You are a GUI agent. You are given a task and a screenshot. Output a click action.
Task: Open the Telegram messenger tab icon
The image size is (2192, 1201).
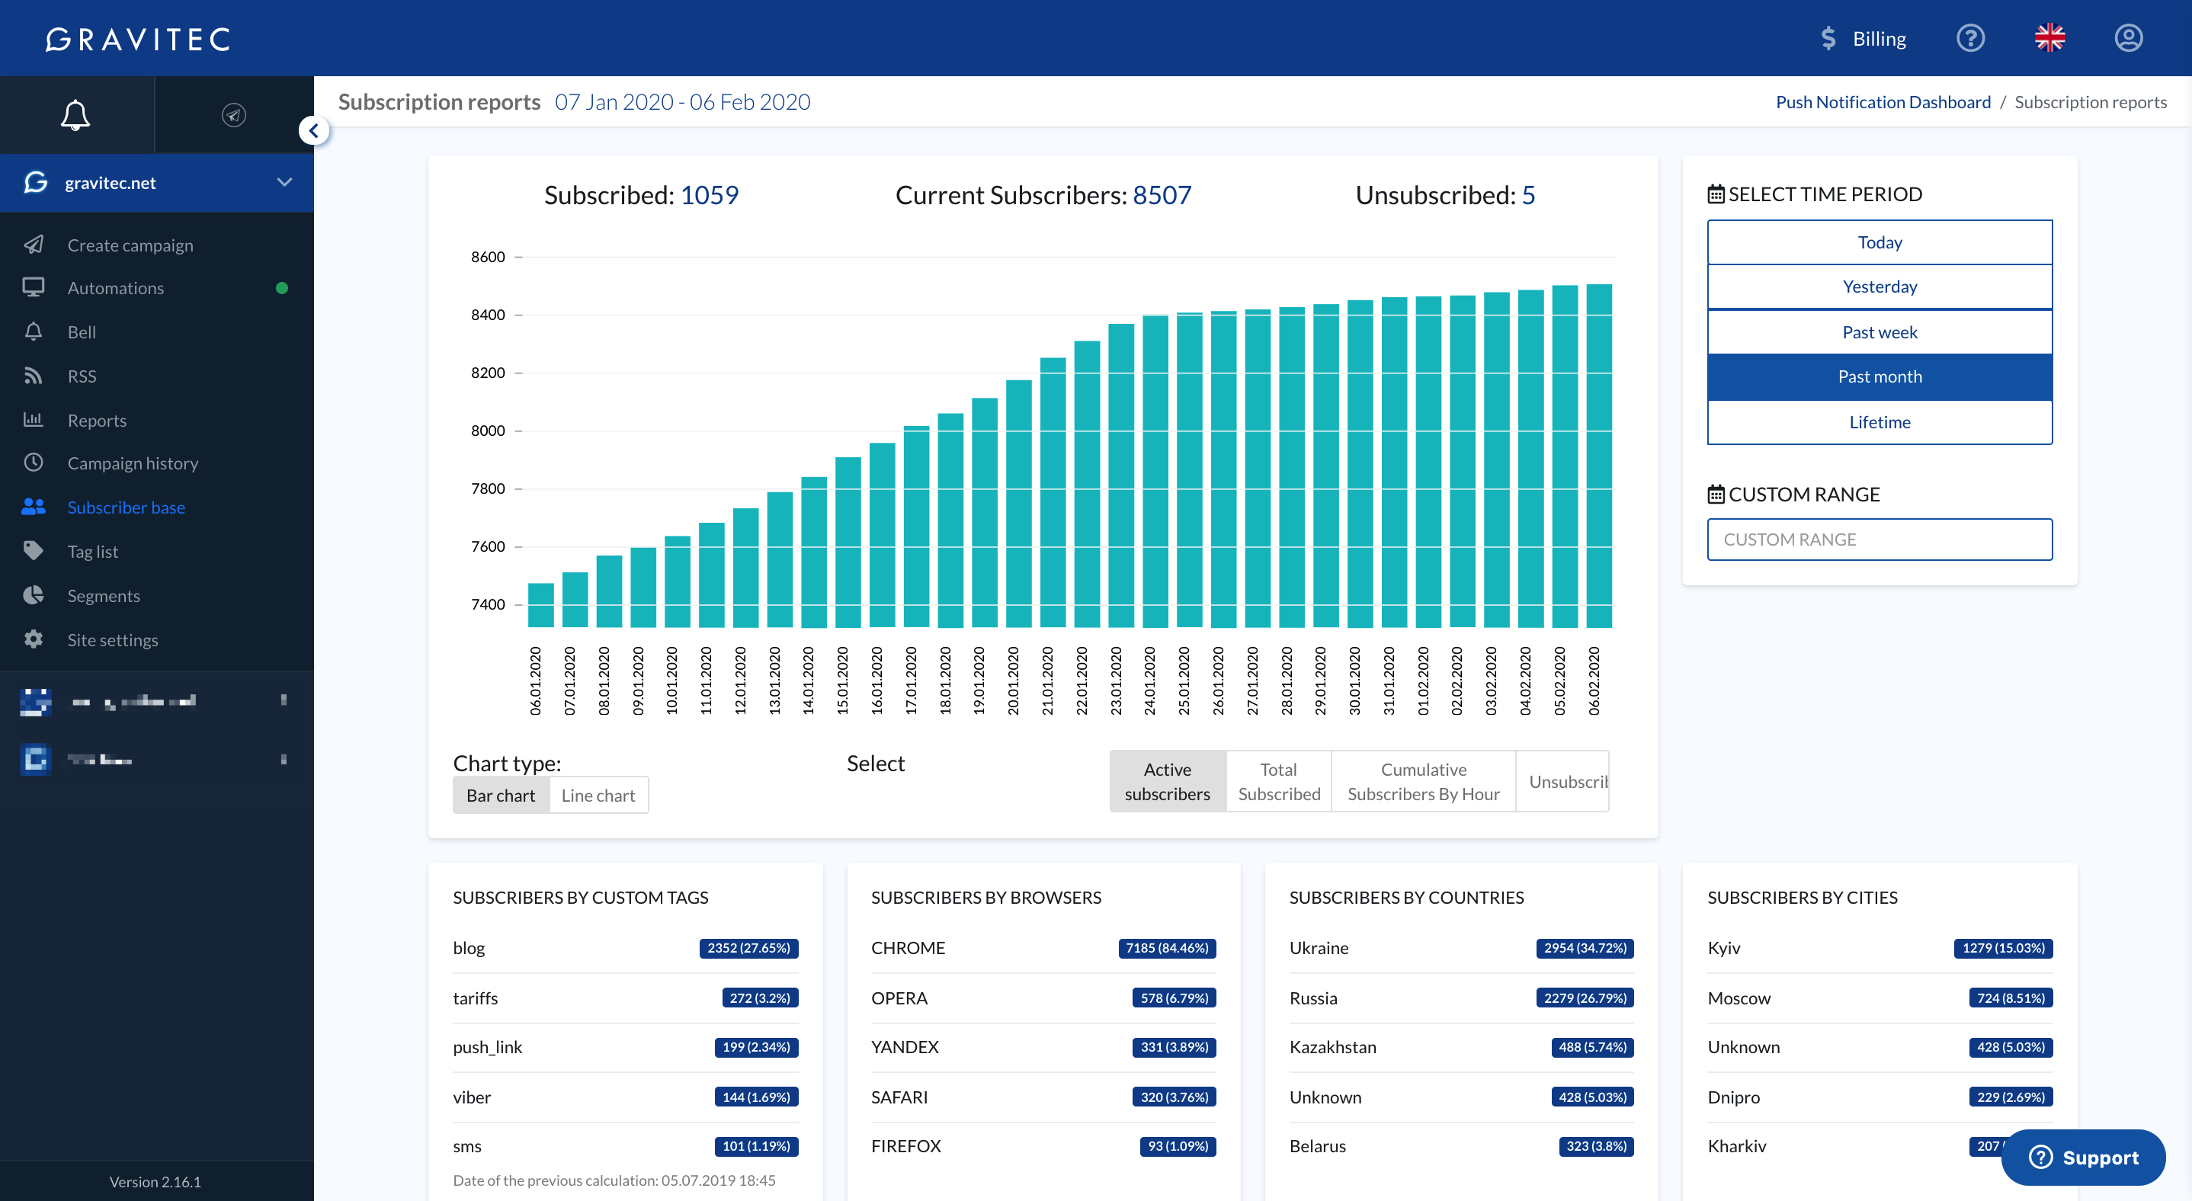234,115
